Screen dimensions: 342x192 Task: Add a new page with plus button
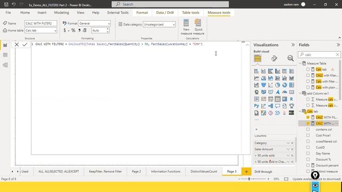pyautogui.click(x=246, y=172)
